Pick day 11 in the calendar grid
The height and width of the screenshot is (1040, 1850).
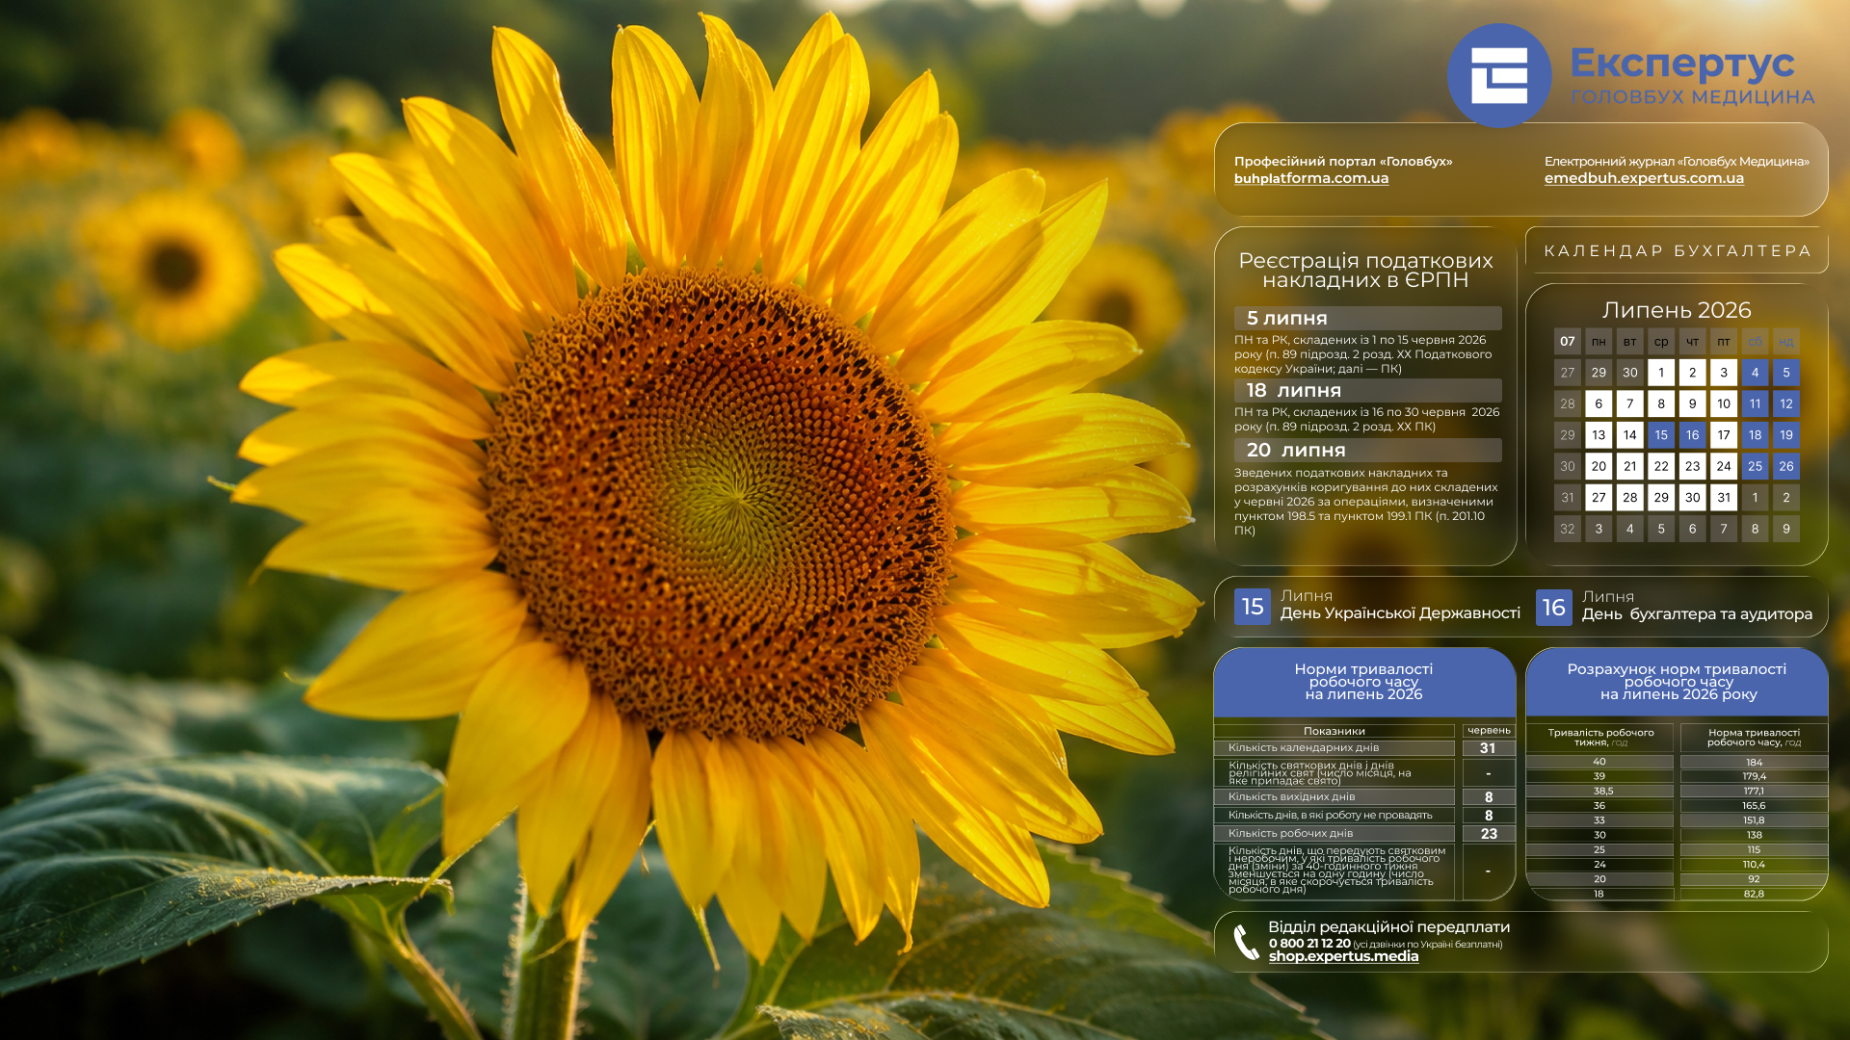click(x=1756, y=404)
